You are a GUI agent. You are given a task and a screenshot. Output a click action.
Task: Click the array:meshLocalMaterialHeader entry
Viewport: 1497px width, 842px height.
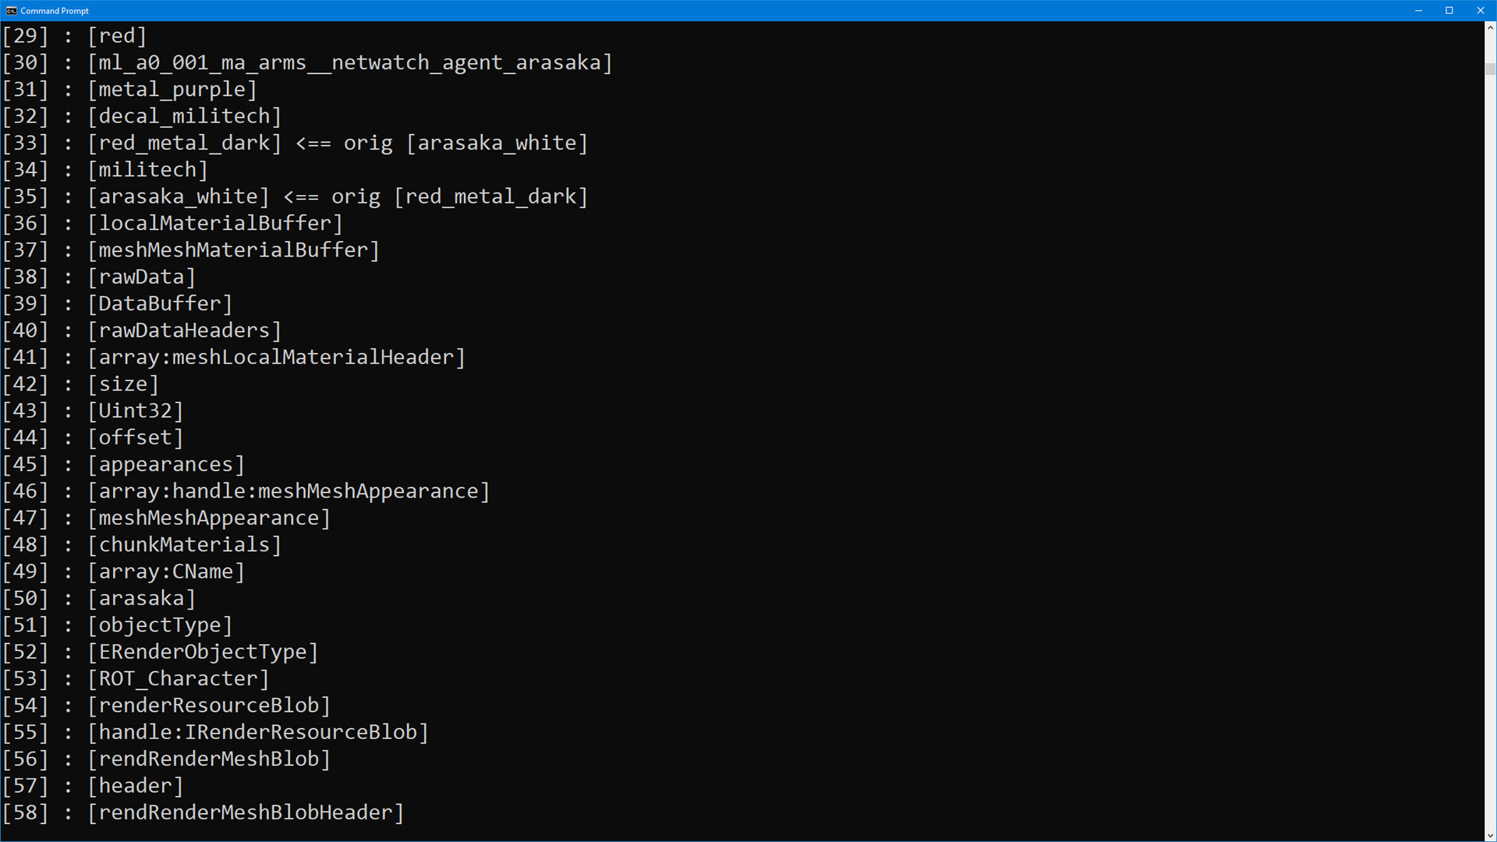pyautogui.click(x=277, y=358)
